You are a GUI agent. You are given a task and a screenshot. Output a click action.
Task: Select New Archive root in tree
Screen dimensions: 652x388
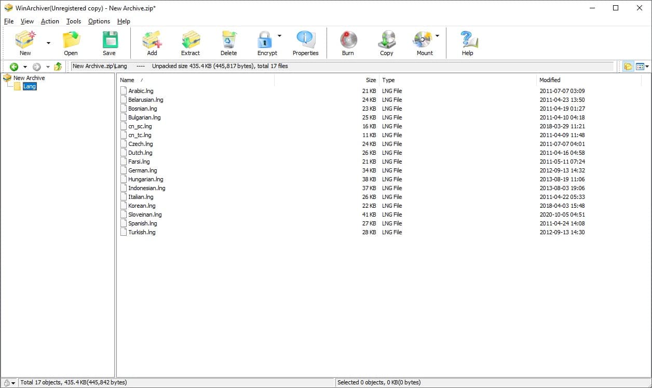(29, 78)
